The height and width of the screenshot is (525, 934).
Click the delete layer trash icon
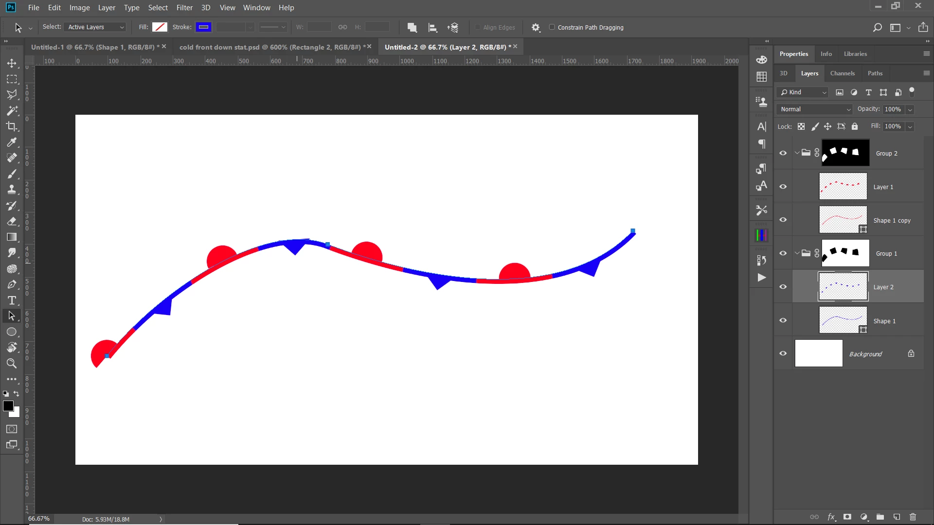[913, 517]
